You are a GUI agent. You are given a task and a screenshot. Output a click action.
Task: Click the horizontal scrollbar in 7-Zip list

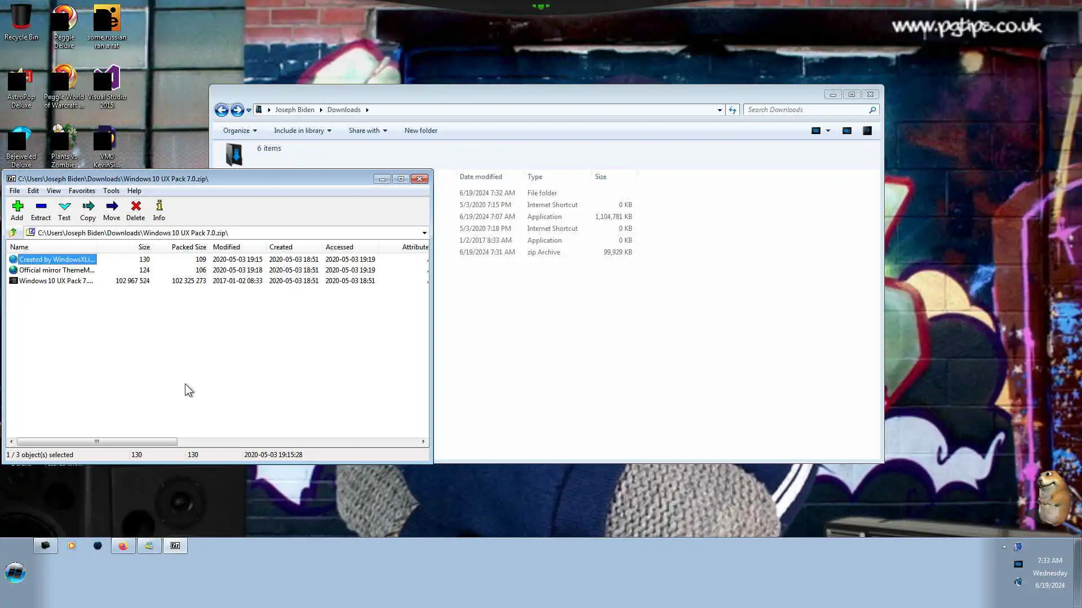pos(96,441)
